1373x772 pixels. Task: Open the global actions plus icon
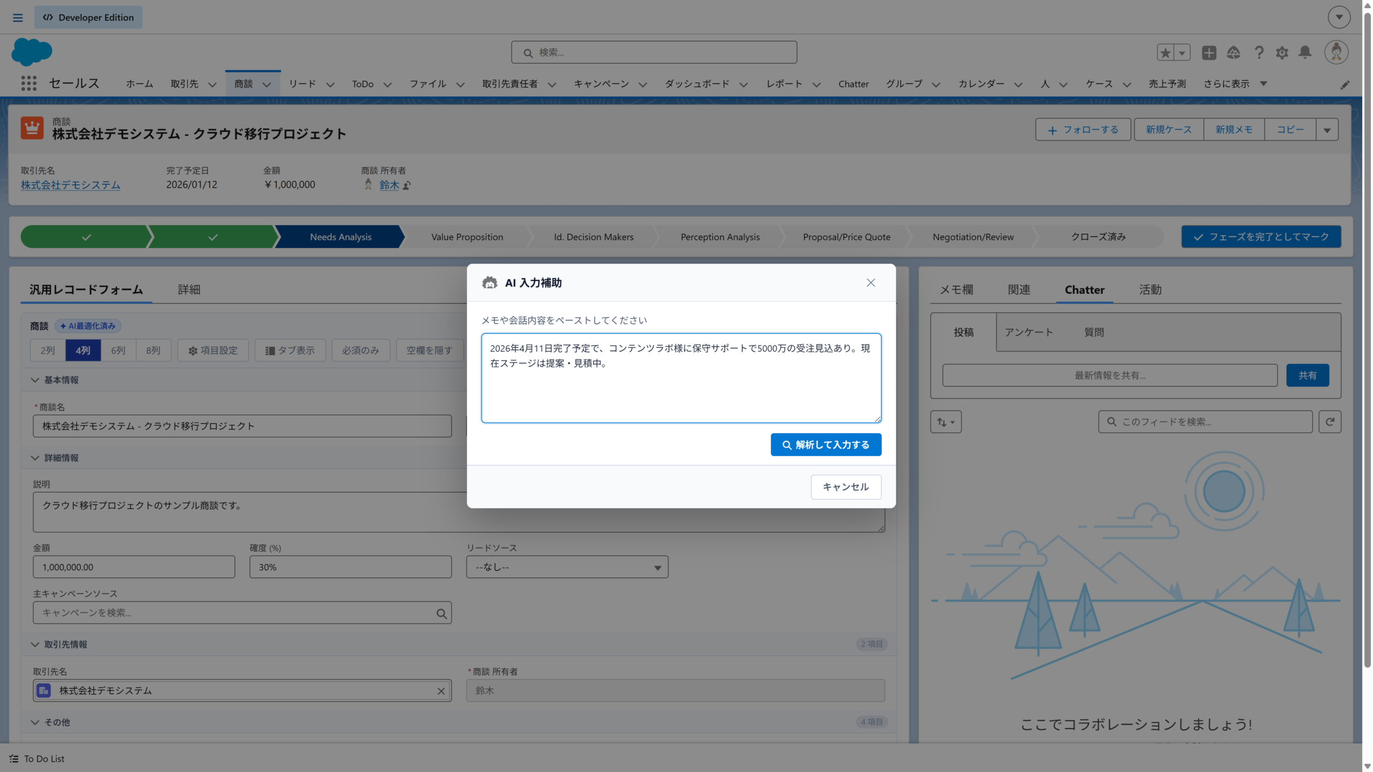1209,53
